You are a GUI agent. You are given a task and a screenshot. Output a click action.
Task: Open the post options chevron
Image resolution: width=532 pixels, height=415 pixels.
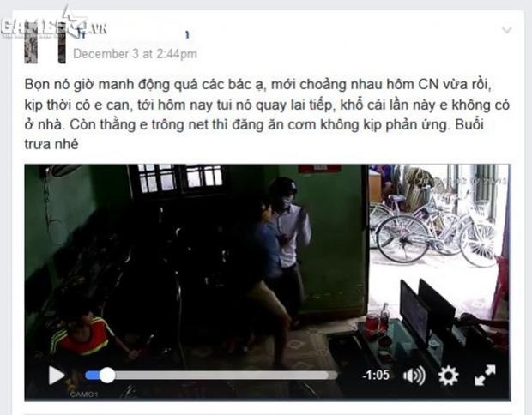tap(507, 30)
